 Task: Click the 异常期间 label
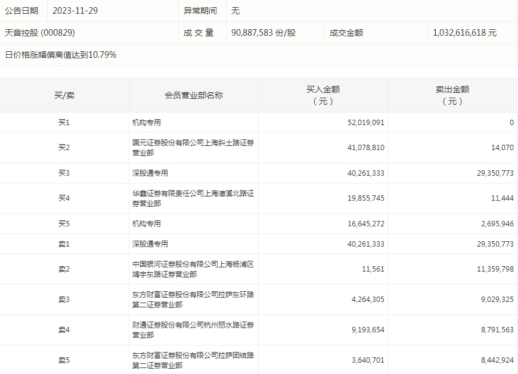(x=200, y=11)
